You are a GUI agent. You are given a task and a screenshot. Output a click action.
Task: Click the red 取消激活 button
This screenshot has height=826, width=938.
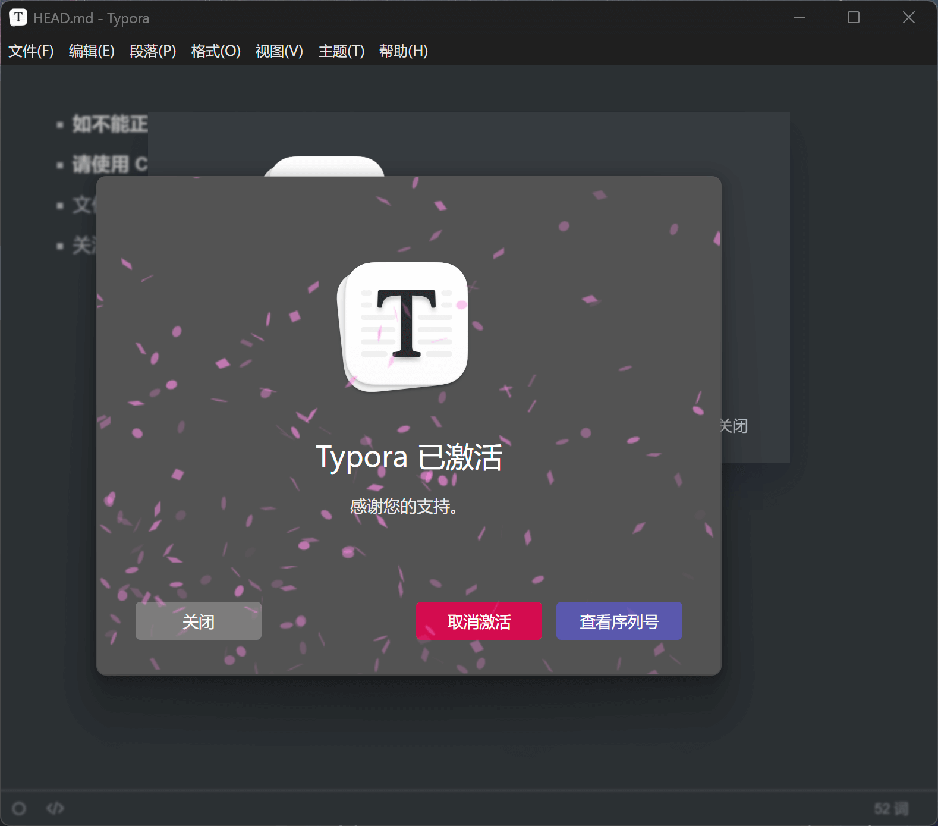tap(479, 621)
